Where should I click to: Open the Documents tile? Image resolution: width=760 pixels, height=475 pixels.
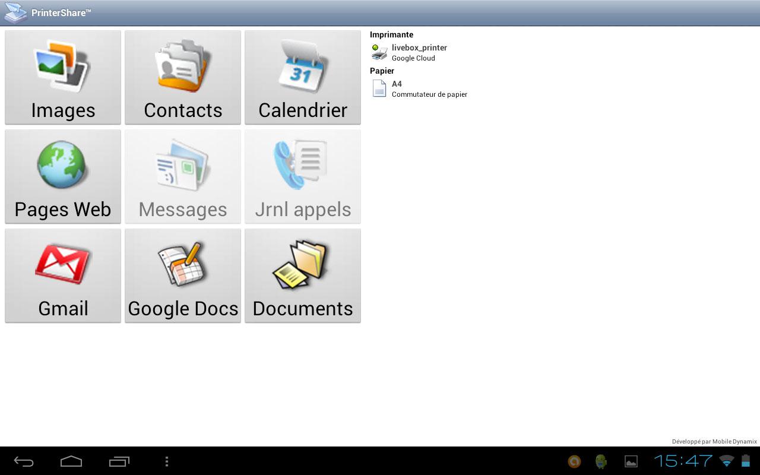[x=303, y=276]
